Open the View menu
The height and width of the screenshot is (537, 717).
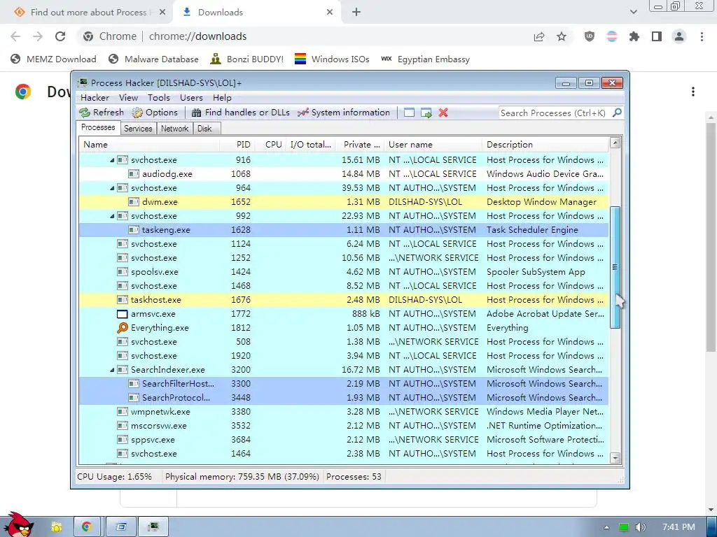129,98
